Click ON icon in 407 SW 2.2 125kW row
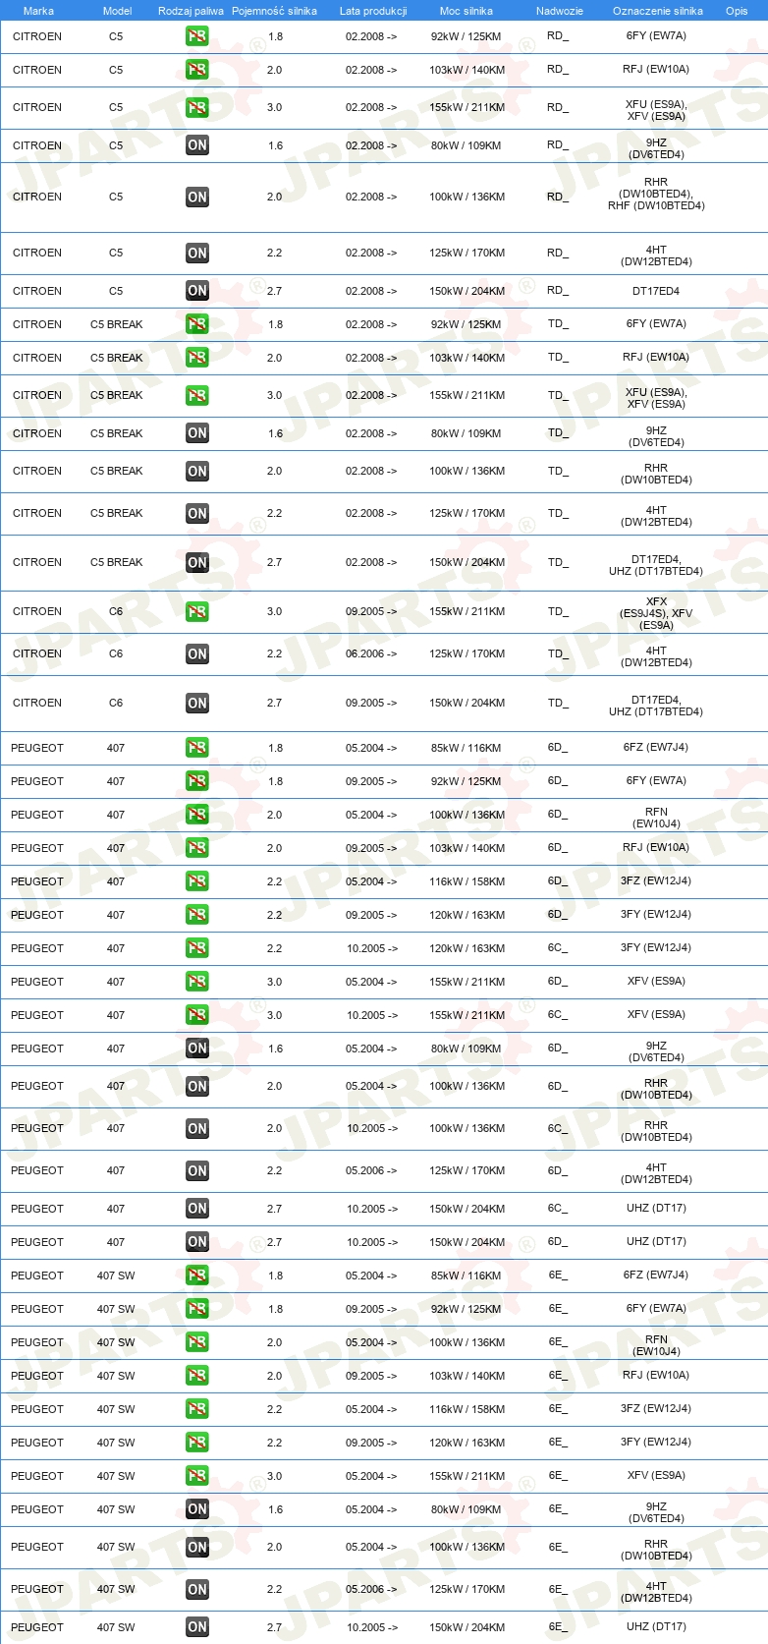 point(197,1589)
